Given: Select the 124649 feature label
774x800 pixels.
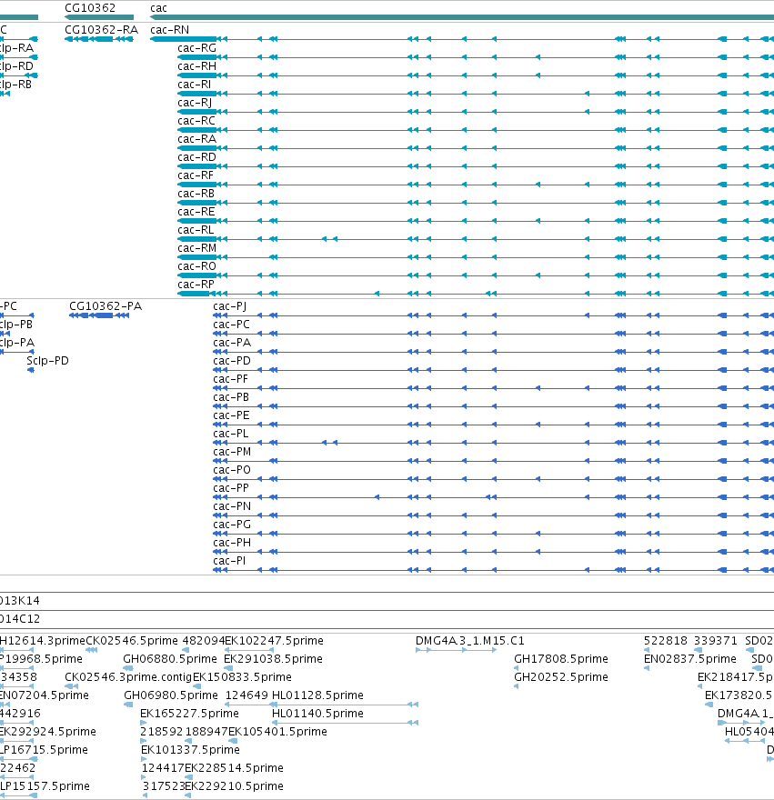Looking at the screenshot, I should pyautogui.click(x=246, y=696).
